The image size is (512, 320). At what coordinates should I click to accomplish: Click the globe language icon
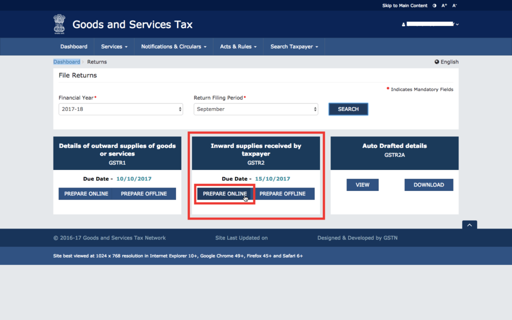pos(437,62)
